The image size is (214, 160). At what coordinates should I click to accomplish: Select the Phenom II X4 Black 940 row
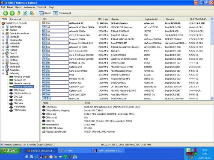126,43
